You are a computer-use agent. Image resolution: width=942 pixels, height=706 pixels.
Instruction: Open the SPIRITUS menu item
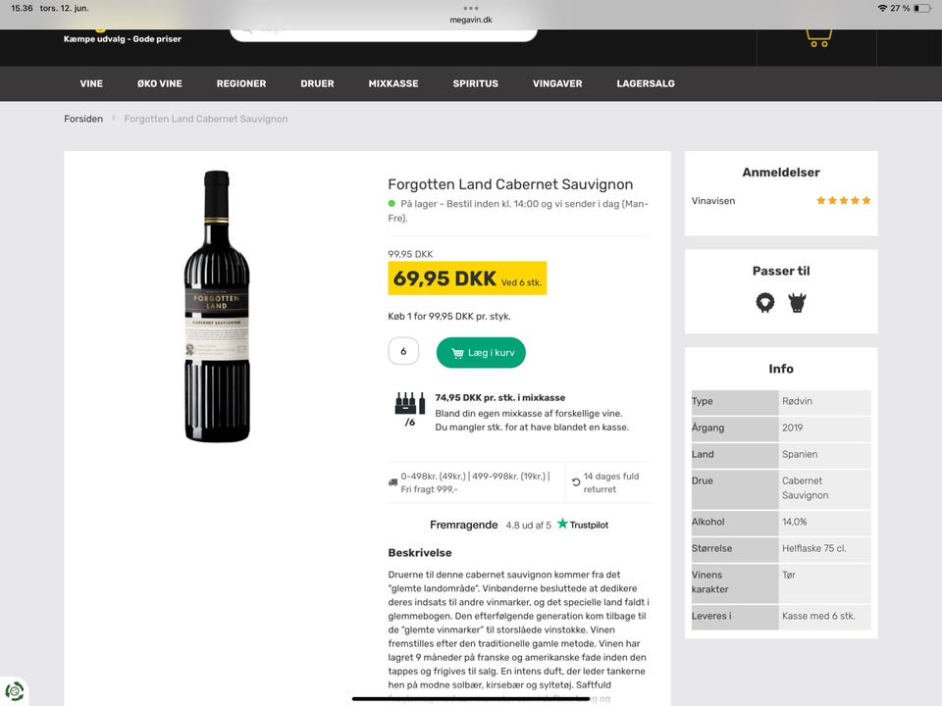point(475,83)
